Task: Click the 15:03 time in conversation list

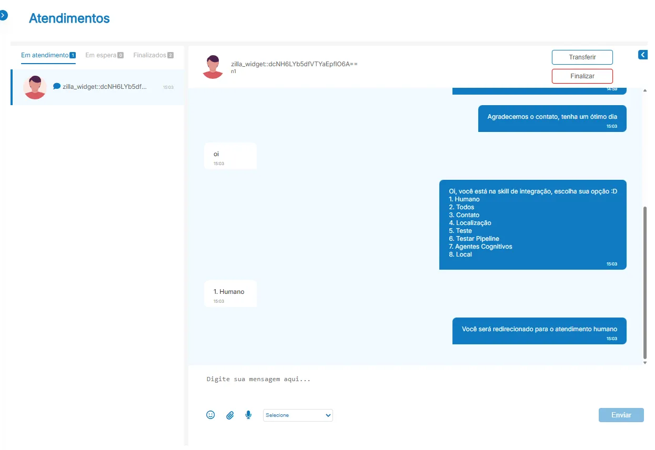Action: pos(168,87)
